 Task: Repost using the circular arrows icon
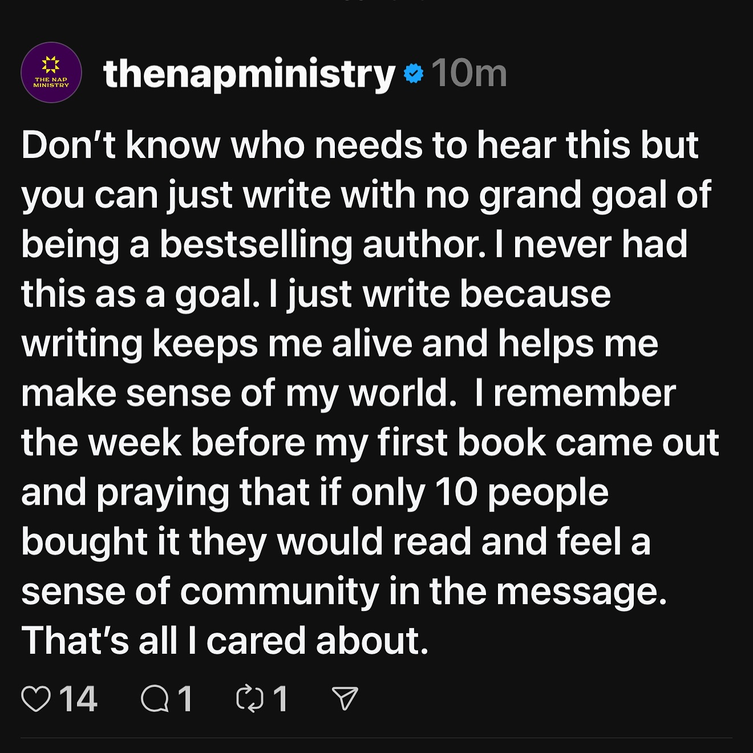[250, 699]
